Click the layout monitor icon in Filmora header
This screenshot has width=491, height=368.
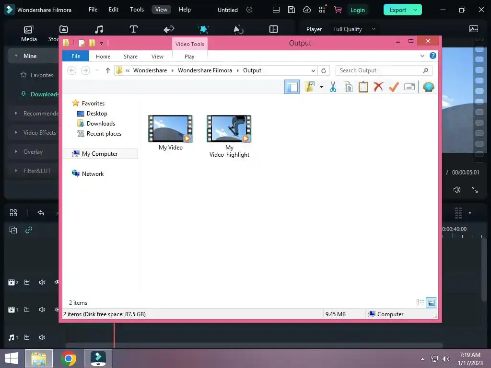(276, 10)
